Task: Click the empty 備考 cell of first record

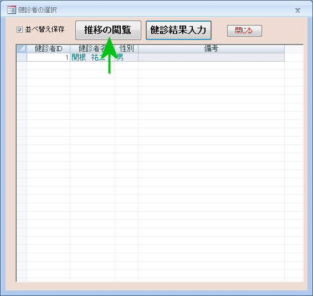Action: pyautogui.click(x=211, y=57)
